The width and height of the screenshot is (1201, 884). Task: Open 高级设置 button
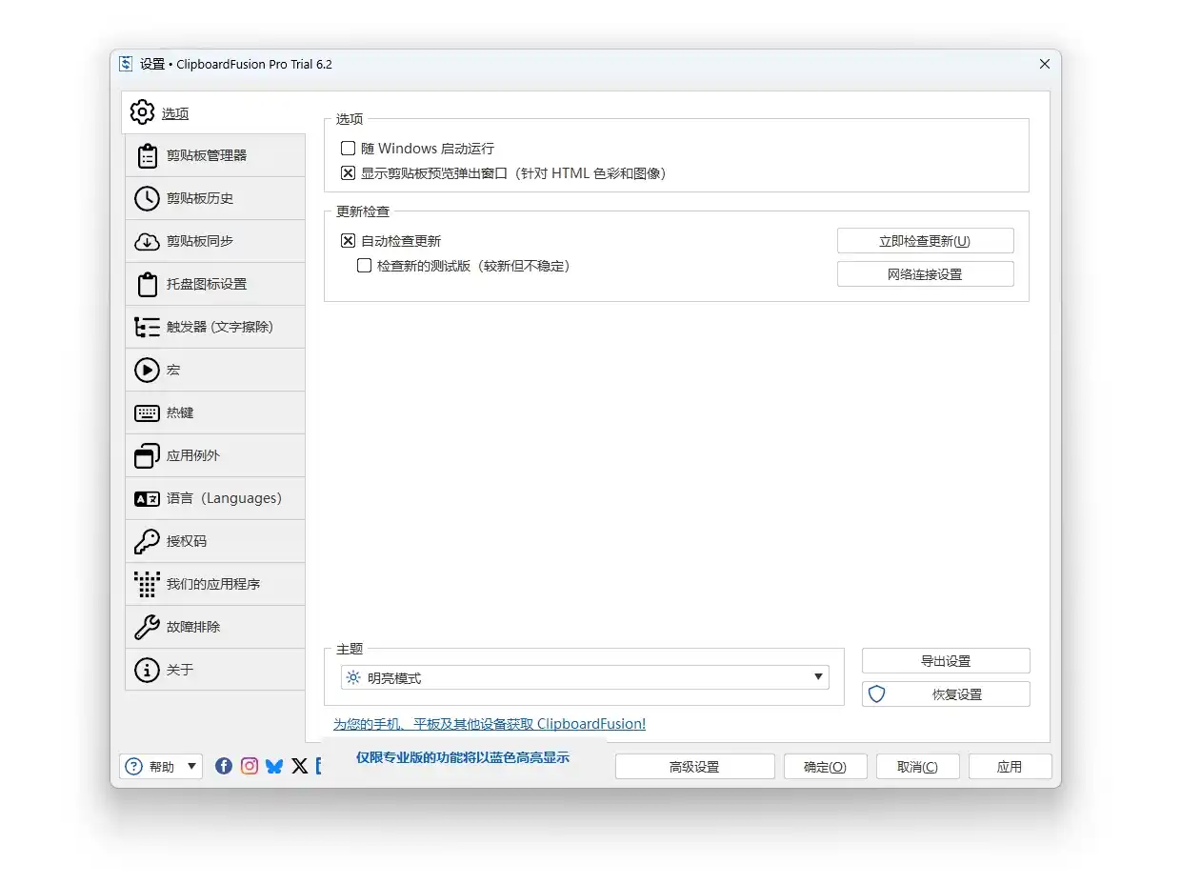(694, 767)
